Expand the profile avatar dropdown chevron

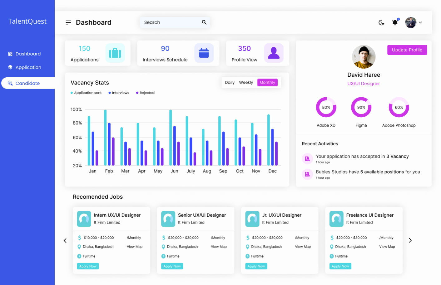[x=421, y=22]
